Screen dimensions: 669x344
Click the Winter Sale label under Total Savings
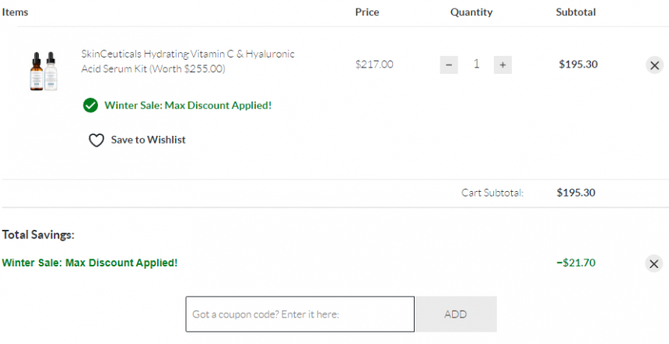coord(89,262)
